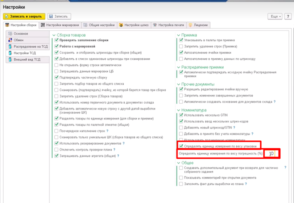This screenshot has width=294, height=203.
Task: Click the Основное sidebar icon
Action: pos(10,34)
